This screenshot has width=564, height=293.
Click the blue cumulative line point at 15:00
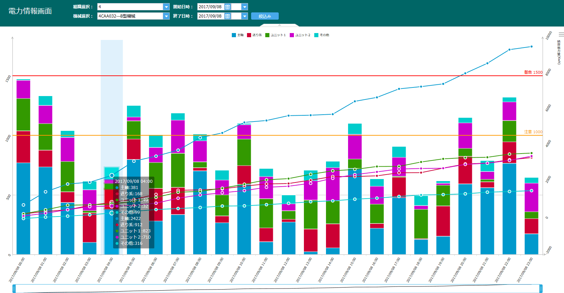click(355, 101)
